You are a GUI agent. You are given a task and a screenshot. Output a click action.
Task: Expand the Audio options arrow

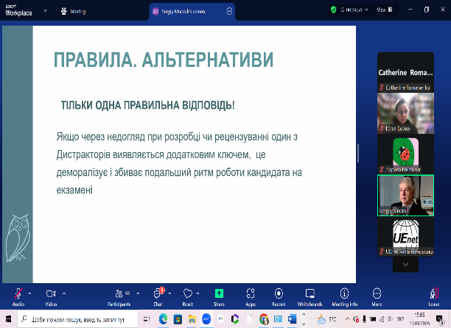click(x=30, y=292)
